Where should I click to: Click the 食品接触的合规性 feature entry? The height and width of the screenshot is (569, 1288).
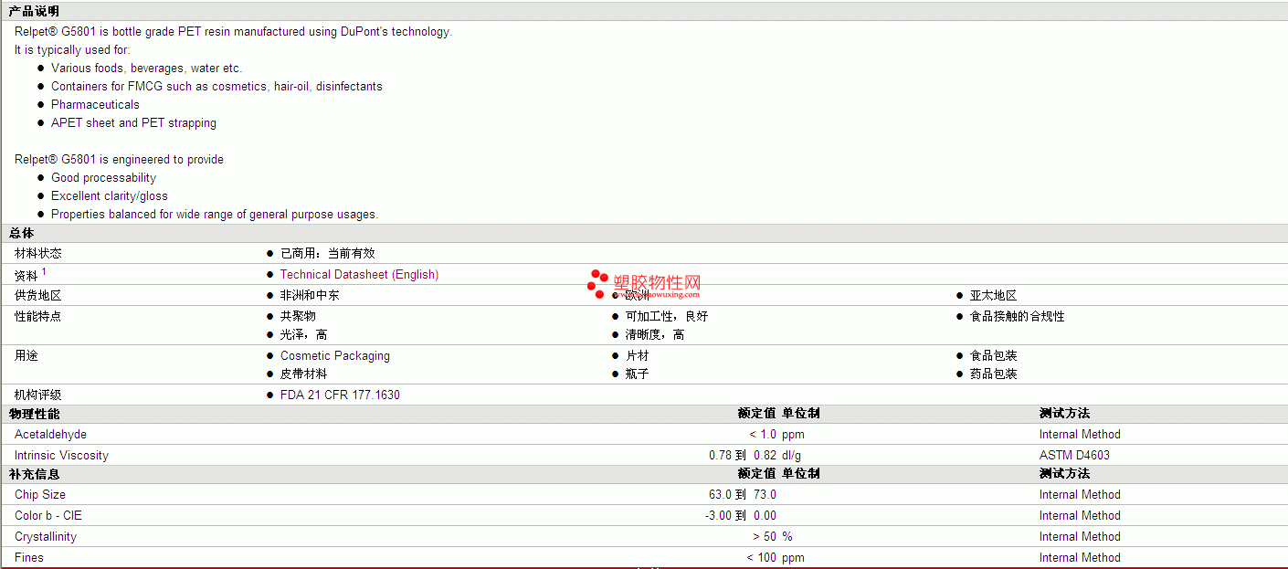click(x=1018, y=317)
